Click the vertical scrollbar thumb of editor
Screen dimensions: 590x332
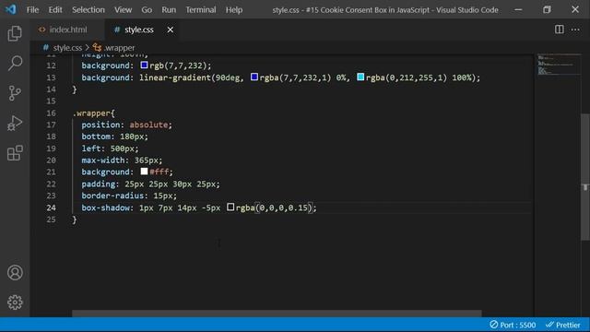click(585, 176)
